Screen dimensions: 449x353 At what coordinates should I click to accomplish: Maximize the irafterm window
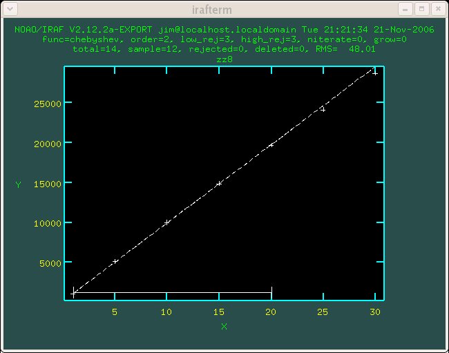coord(421,9)
